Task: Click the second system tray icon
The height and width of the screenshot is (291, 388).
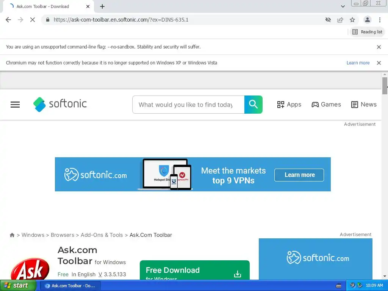Action: (x=360, y=286)
